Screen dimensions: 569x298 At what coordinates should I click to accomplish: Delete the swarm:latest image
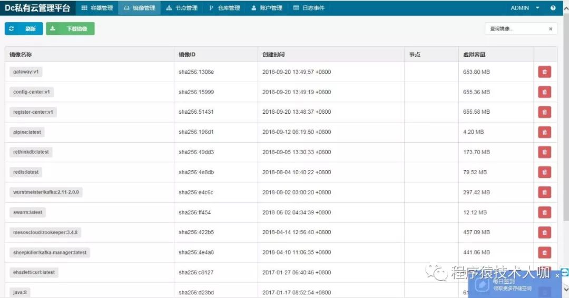544,212
